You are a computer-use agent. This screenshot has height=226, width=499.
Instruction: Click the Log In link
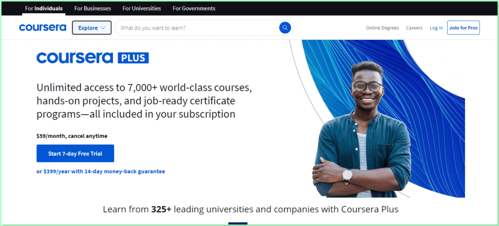click(x=436, y=28)
